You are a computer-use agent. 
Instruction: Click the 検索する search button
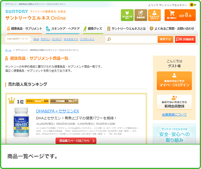165,39
